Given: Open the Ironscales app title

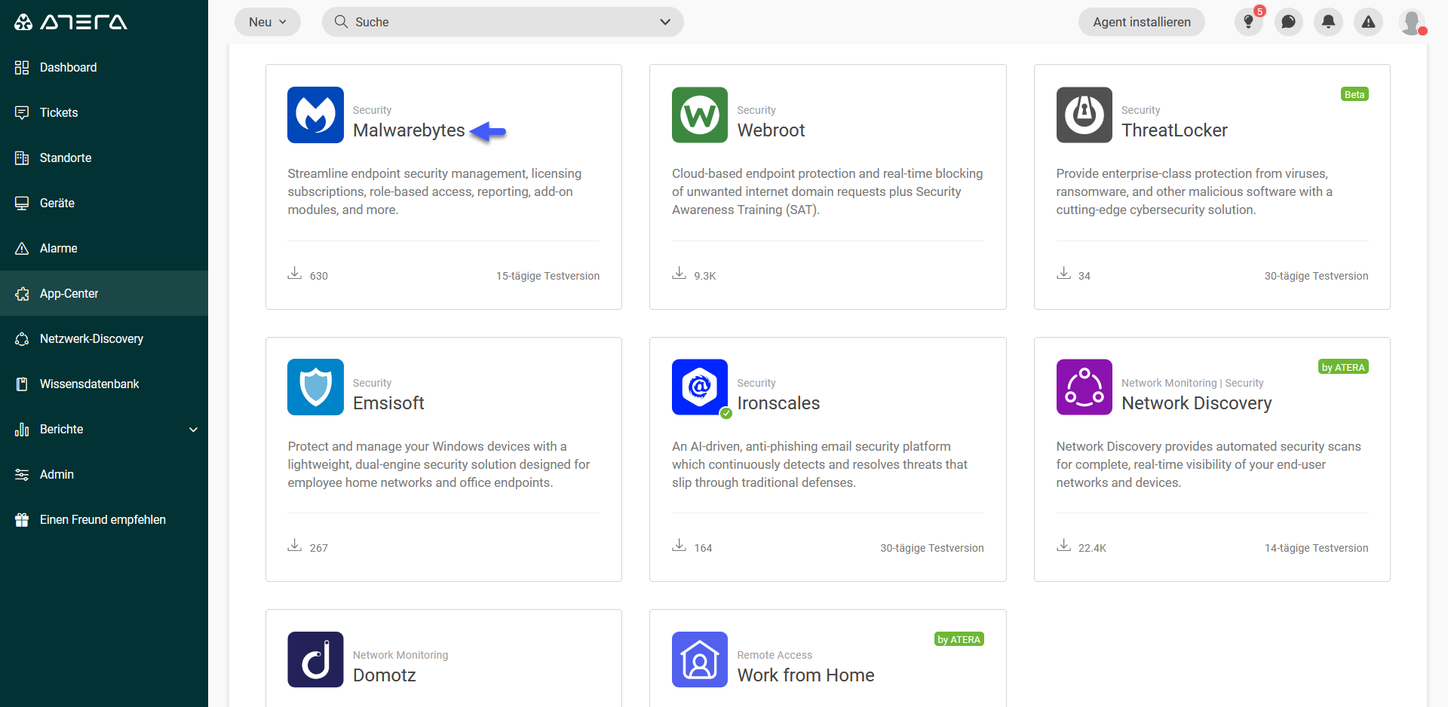Looking at the screenshot, I should pyautogui.click(x=778, y=403).
